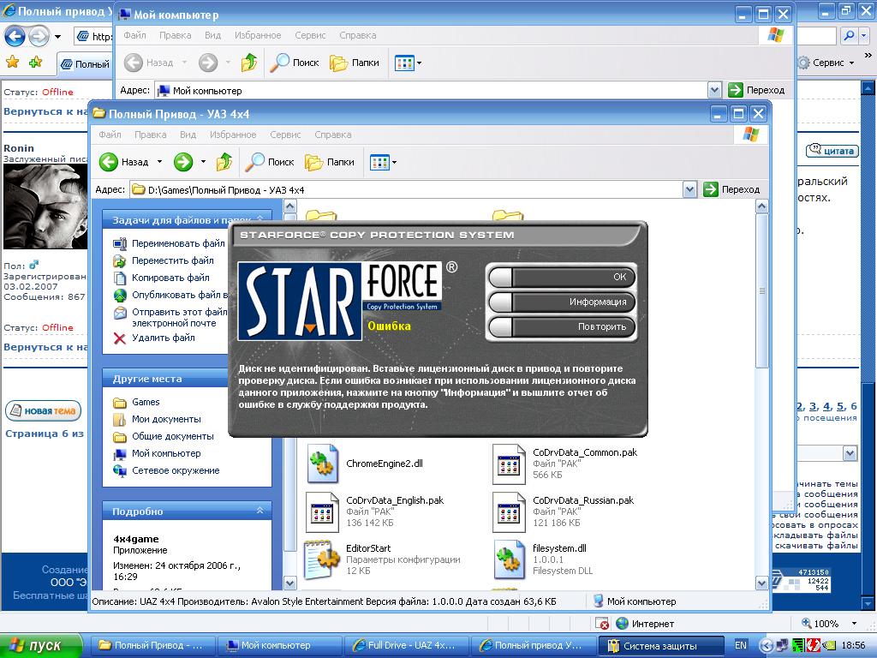Click Поиск in Мой компьютер window toolbar
Viewport: 877px width, 658px height.
(x=295, y=63)
